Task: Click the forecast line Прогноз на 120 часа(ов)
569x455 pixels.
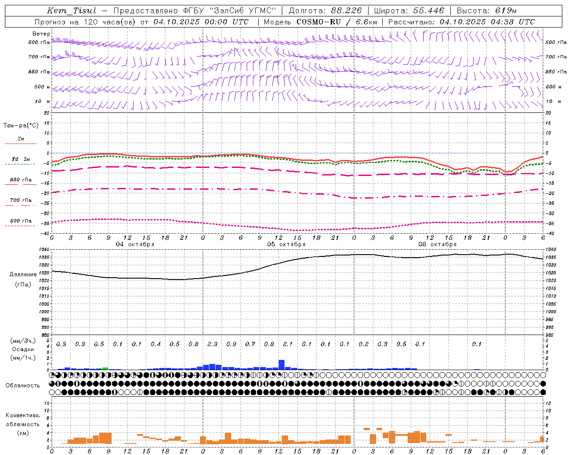Action: tap(85, 22)
